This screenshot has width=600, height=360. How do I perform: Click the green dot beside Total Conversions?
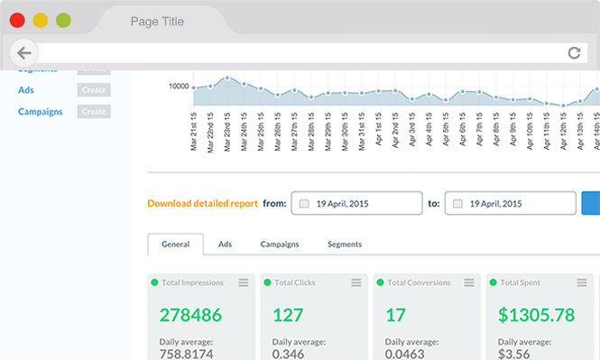point(381,282)
